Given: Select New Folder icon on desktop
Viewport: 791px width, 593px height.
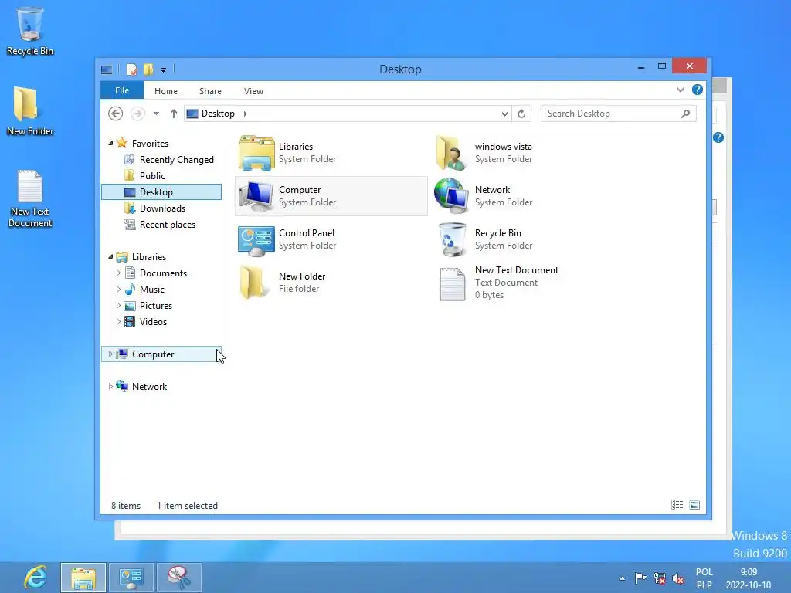Looking at the screenshot, I should click(x=30, y=111).
